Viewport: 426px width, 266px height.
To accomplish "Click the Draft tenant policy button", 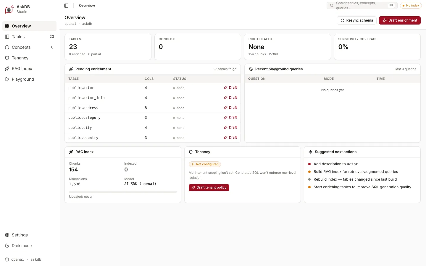I will pyautogui.click(x=209, y=188).
